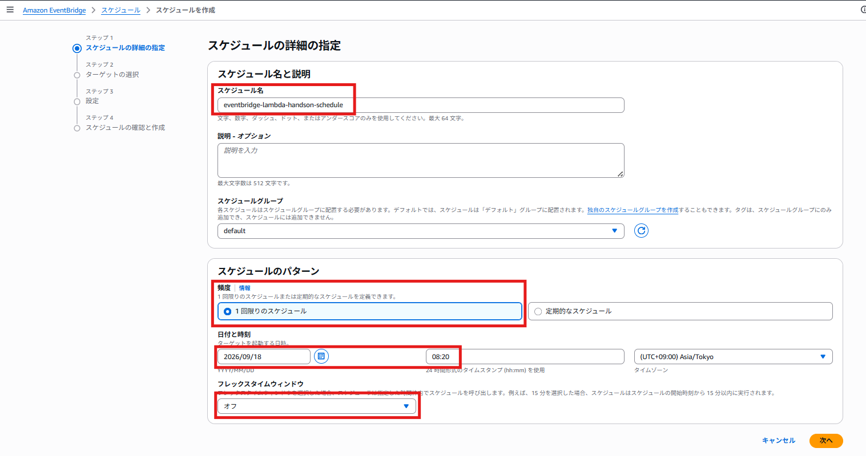Screen dimensions: 866x456
Task: Open the スケジュール breadcrumb link
Action: [120, 10]
